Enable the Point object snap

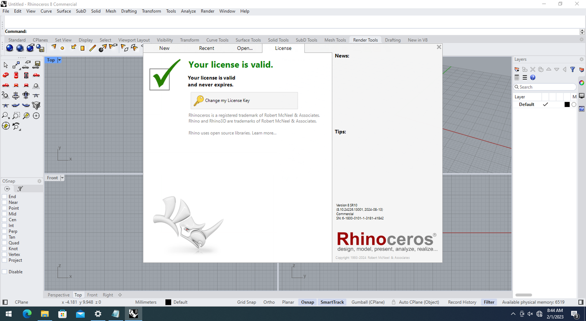point(5,208)
